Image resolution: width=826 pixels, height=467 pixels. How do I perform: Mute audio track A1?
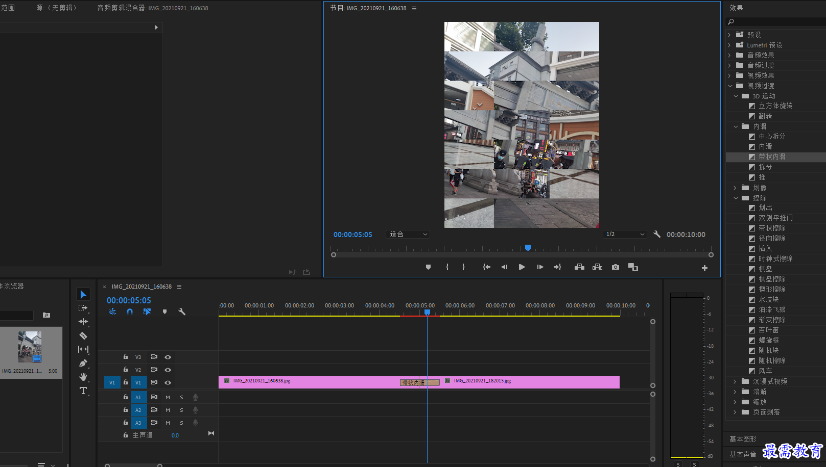click(168, 397)
